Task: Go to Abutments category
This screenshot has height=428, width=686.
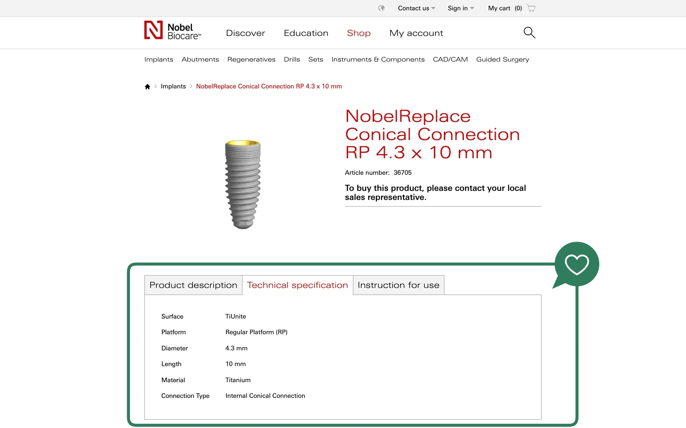Action: click(200, 59)
